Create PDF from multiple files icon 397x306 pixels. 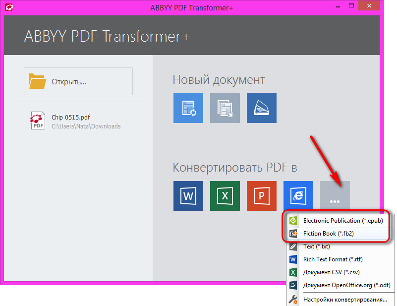coord(225,108)
